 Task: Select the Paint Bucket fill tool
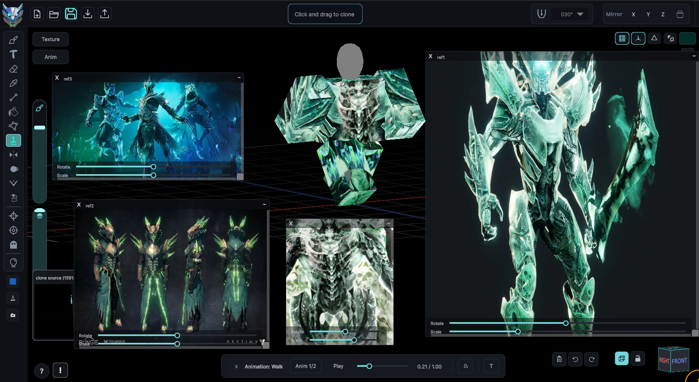click(14, 112)
